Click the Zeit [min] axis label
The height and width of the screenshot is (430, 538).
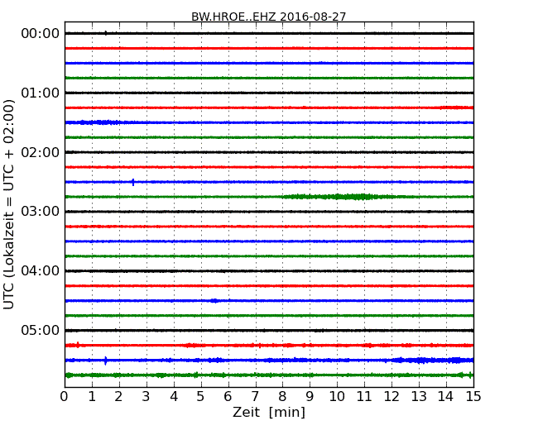coord(269,412)
